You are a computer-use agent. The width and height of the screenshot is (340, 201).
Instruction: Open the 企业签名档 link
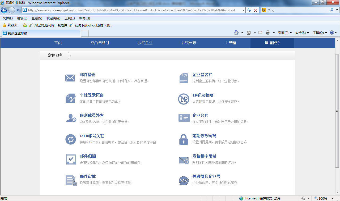point(202,75)
